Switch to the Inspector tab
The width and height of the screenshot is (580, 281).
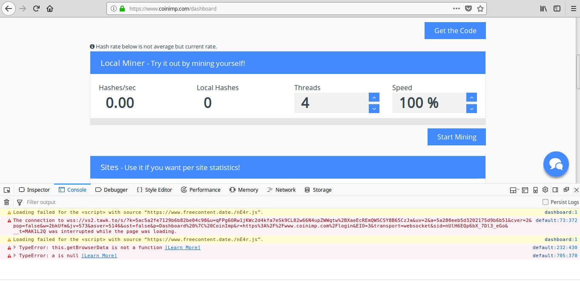34,190
